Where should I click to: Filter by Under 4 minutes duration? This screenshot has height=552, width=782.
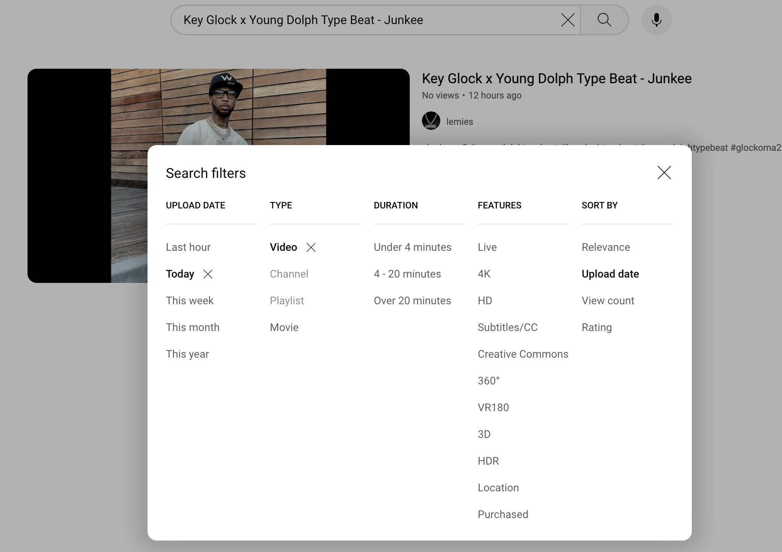click(412, 247)
